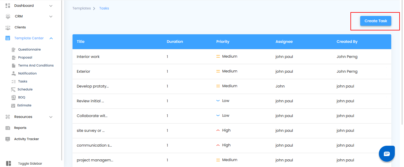
Task: Collapse the Template Center section chevron
Action: point(51,38)
